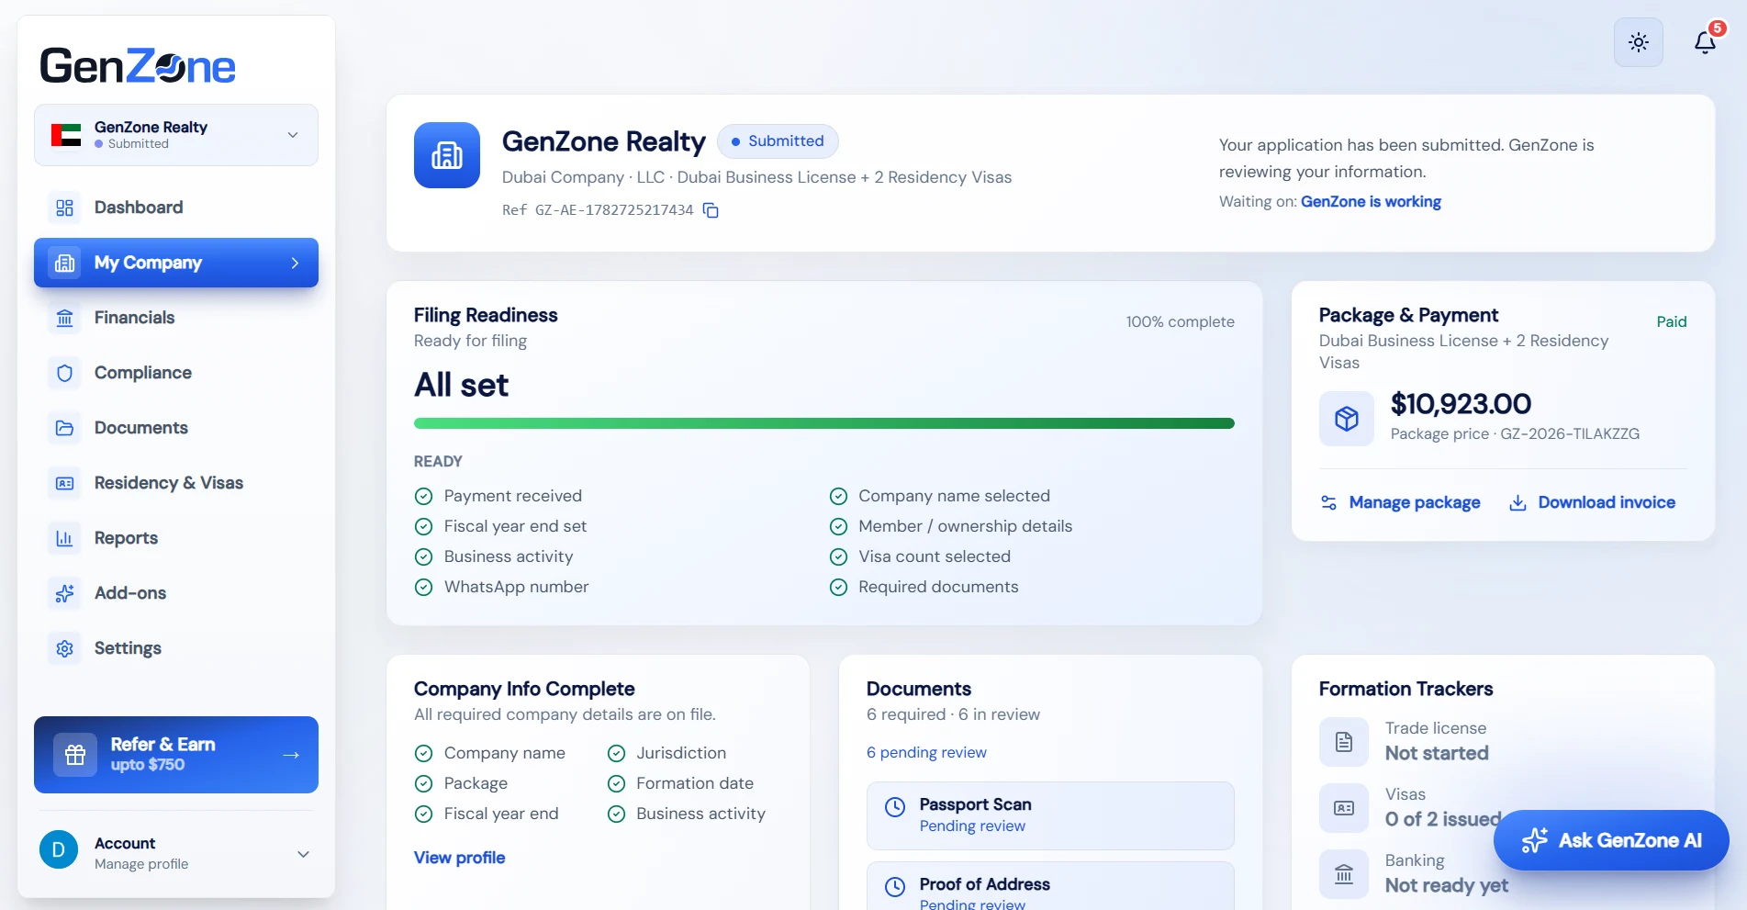Click the 6 pending review link
This screenshot has height=910, width=1747.
tap(926, 753)
